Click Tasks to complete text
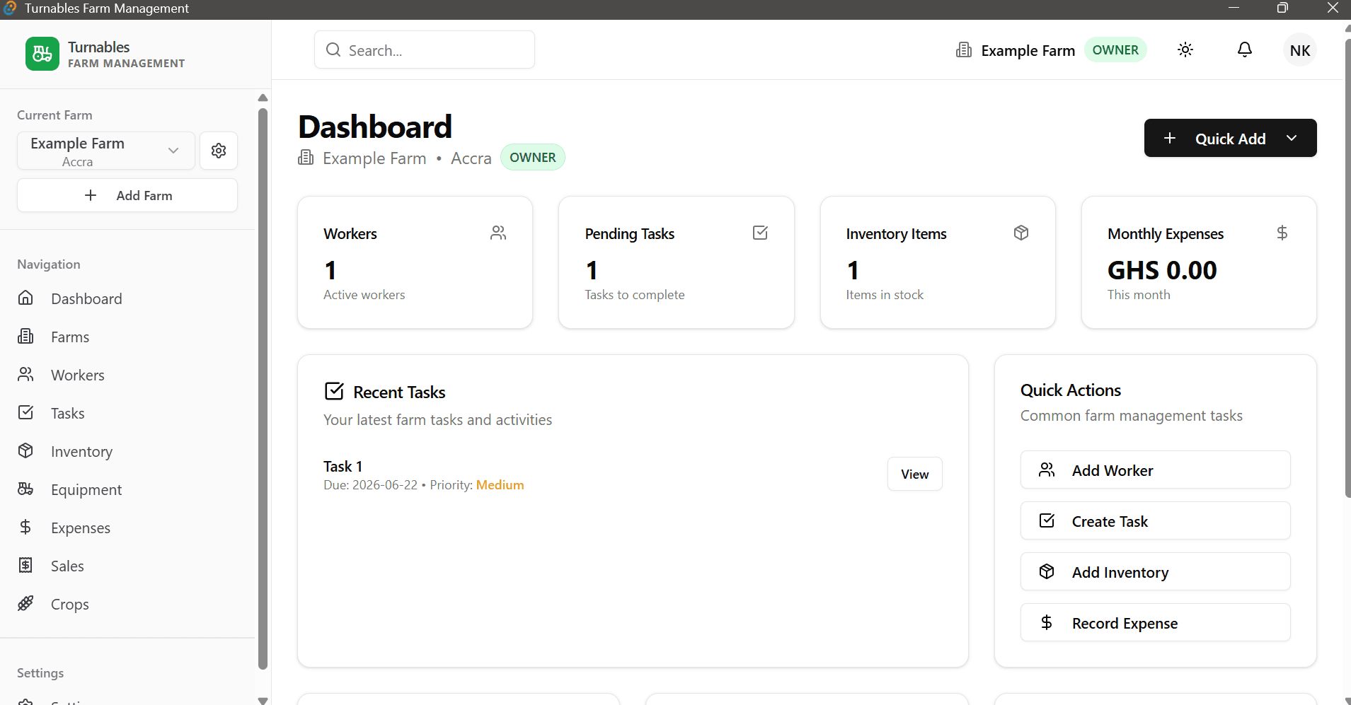The height and width of the screenshot is (705, 1351). coord(635,294)
